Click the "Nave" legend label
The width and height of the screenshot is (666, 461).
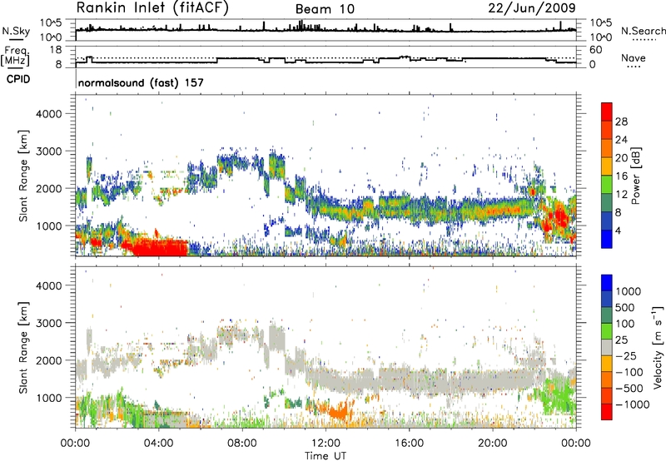(x=634, y=57)
